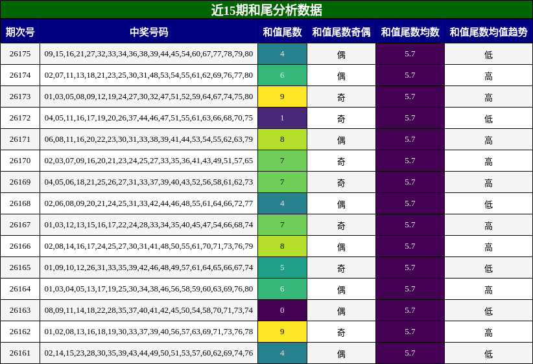The image size is (533, 364).
Task: Click the table title 近15期和尾分析数据
Action: [x=266, y=10]
